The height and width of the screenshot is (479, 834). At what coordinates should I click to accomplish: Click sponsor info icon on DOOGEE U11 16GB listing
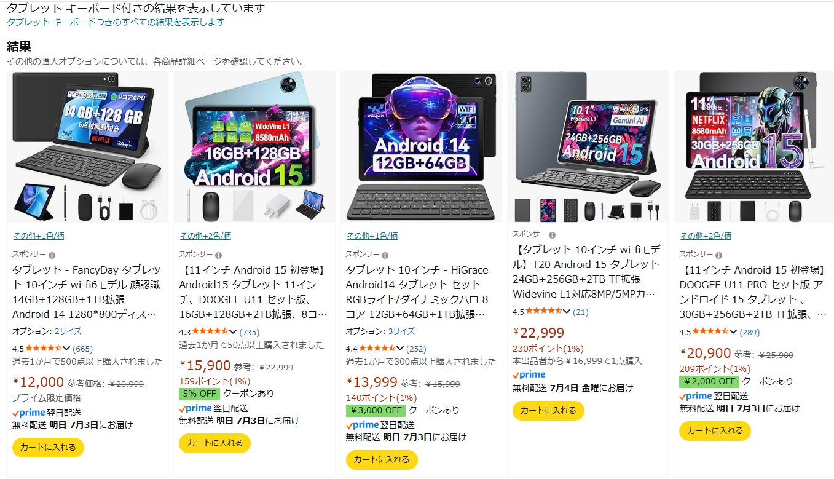[x=219, y=255]
